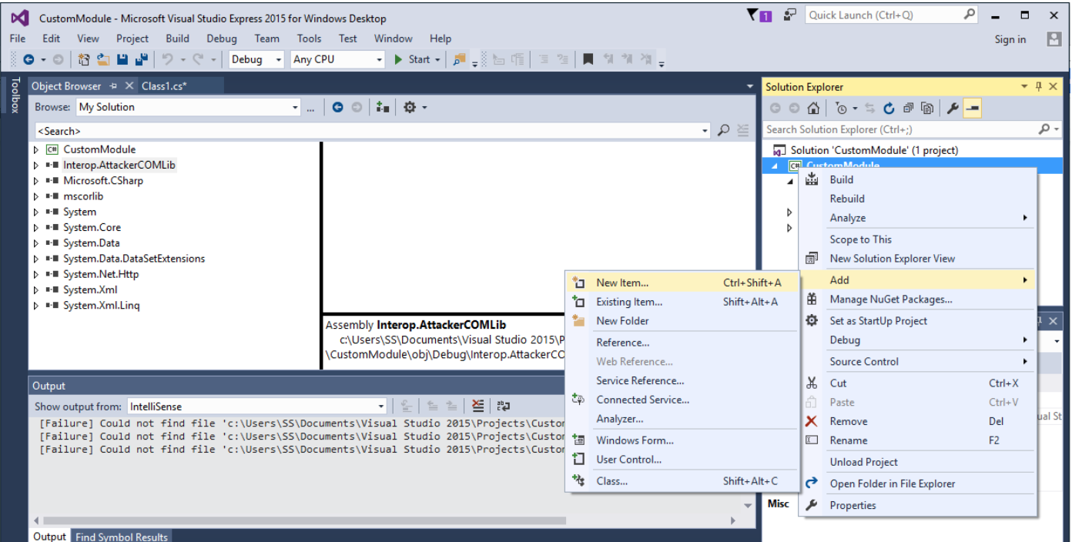Expand the System.Core tree node
Screen dimensions: 1072x542
coord(36,228)
